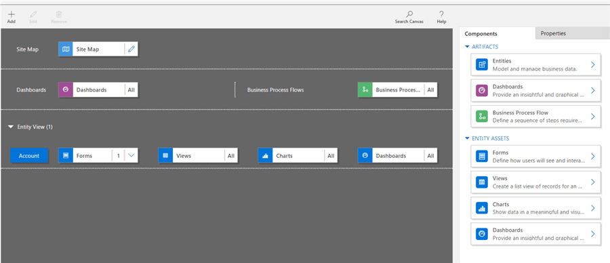Viewport: 610px width, 263px height.
Task: Expand the Forms dropdown chevron on canvas
Action: 131,156
